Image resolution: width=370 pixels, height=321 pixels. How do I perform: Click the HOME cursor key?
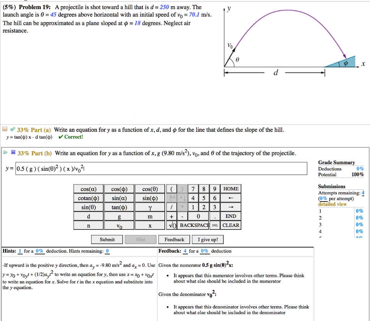[231, 189]
